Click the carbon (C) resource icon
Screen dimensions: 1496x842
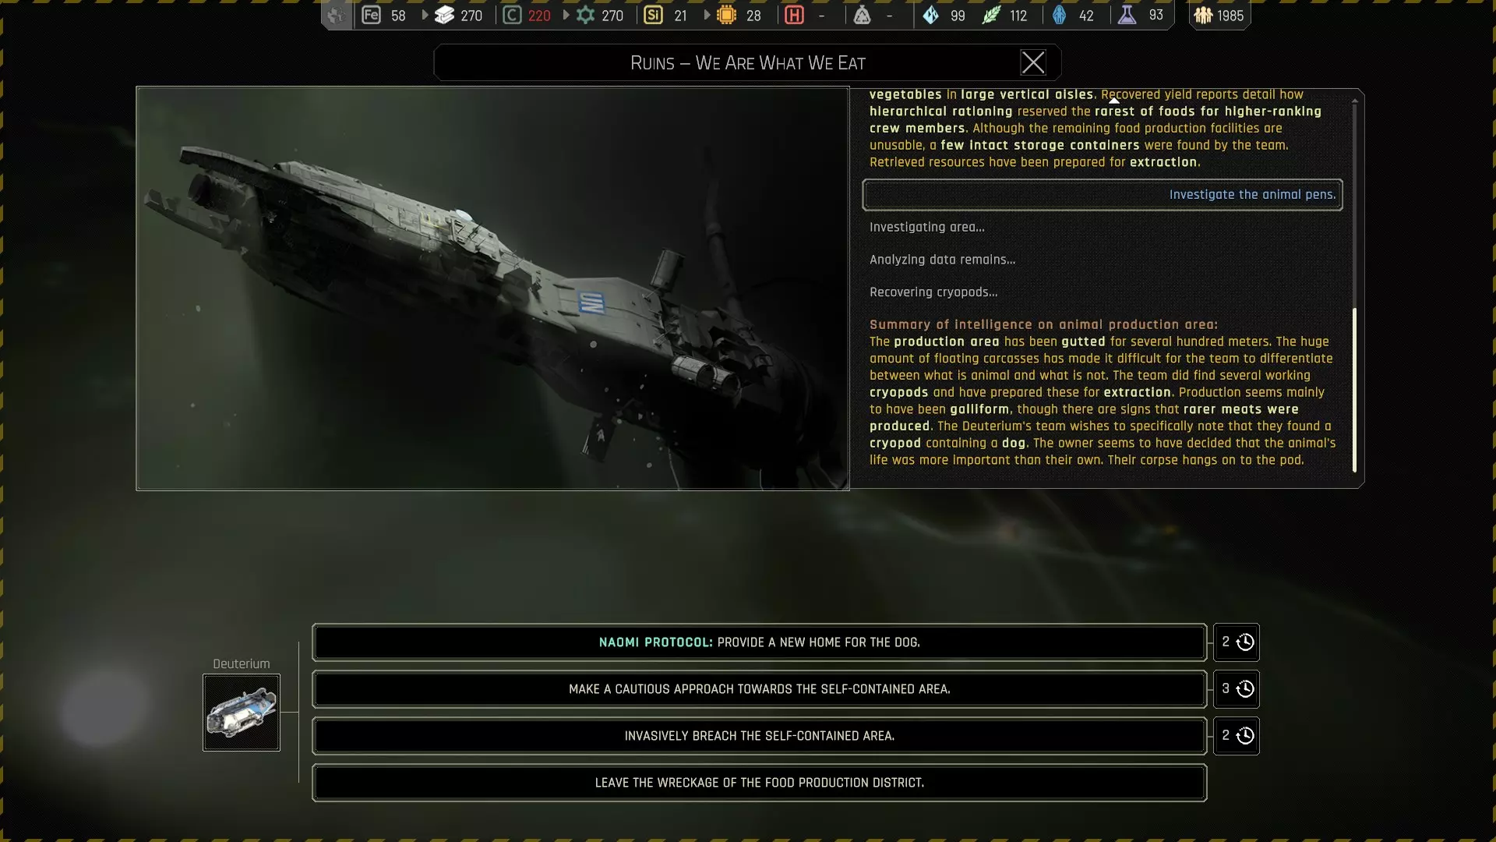click(512, 15)
